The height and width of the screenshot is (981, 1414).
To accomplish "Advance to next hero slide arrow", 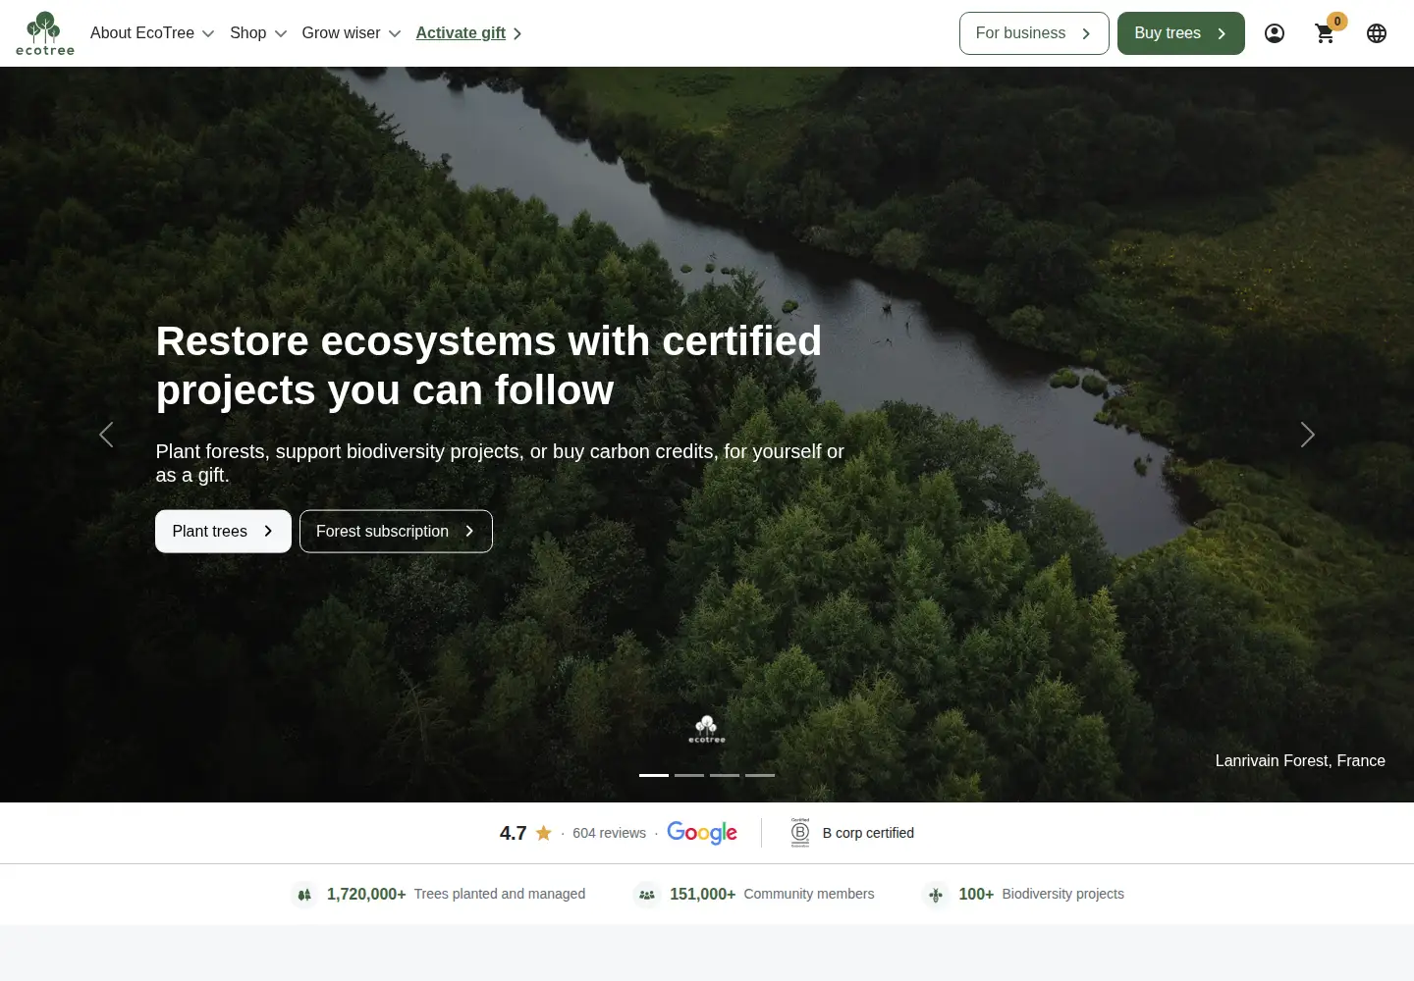I will (x=1308, y=435).
